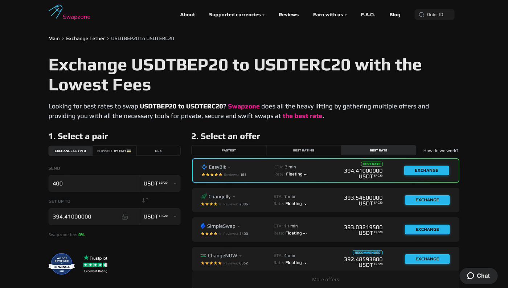The width and height of the screenshot is (508, 288).
Task: Click the Changelly rocket logo icon
Action: coord(204,197)
